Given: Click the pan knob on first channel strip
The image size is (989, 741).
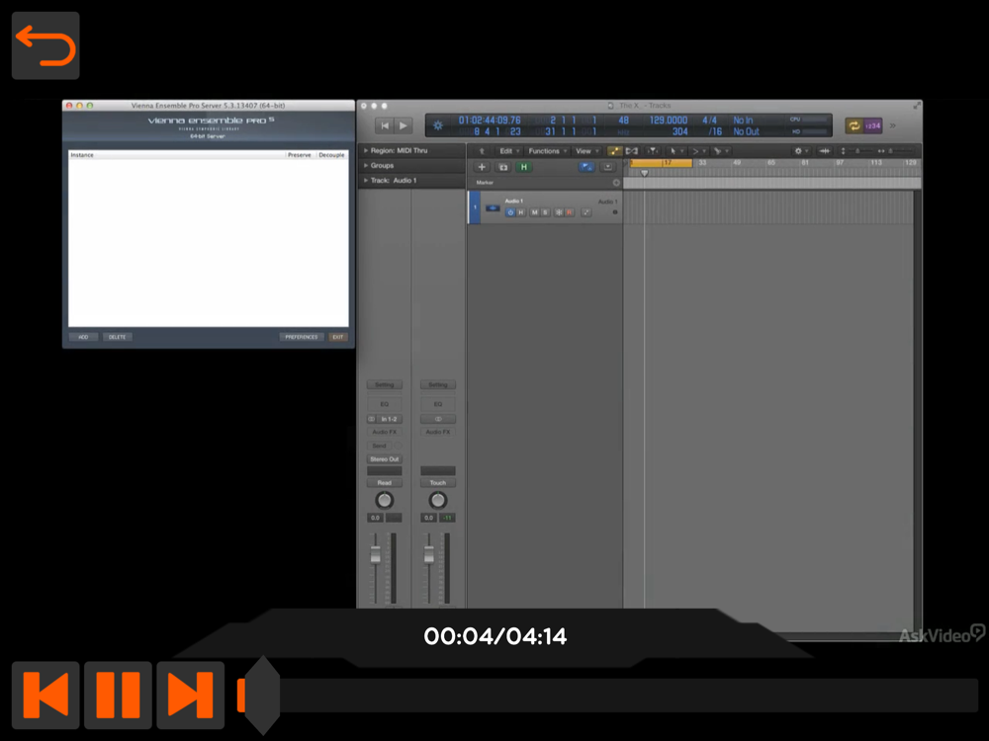Looking at the screenshot, I should click(x=384, y=500).
